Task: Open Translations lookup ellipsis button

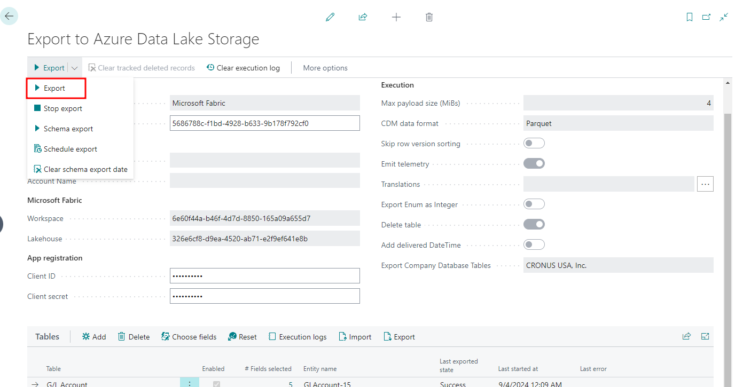Action: (x=705, y=184)
